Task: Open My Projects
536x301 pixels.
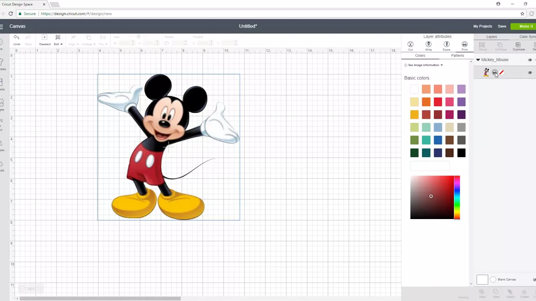Action: 482,26
